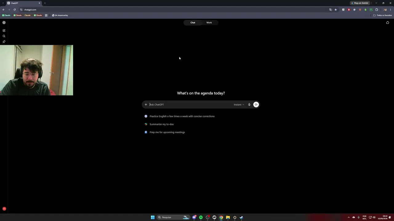Expand the Instant model selector
The image size is (394, 221).
(239, 105)
